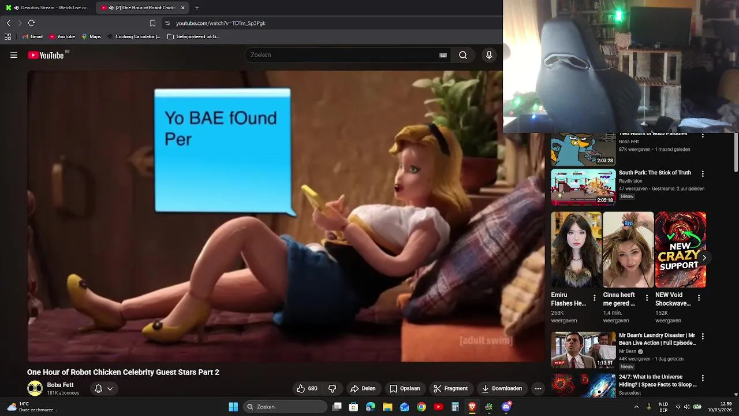
Task: Open Gmail bookmark
Action: [32, 36]
